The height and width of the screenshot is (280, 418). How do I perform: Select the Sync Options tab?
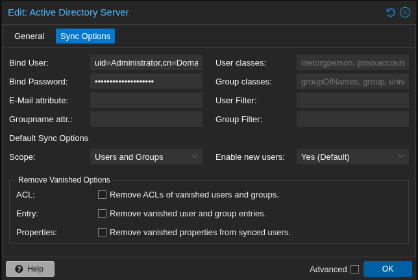tap(85, 36)
